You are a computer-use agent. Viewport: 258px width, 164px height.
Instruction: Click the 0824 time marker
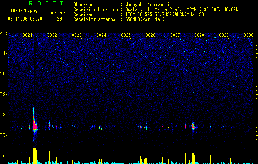point(101,35)
